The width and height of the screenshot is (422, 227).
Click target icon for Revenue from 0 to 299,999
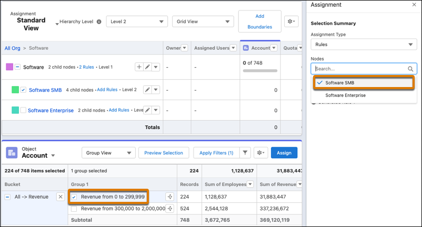170,197
